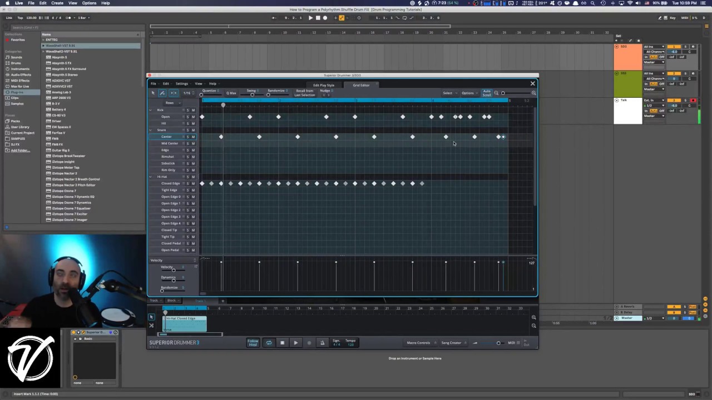Select the song track scissors cut tool
This screenshot has height=400, width=712.
(151, 326)
